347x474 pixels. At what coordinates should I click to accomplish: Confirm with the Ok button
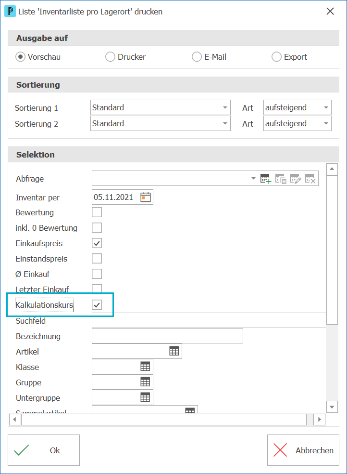pos(44,450)
